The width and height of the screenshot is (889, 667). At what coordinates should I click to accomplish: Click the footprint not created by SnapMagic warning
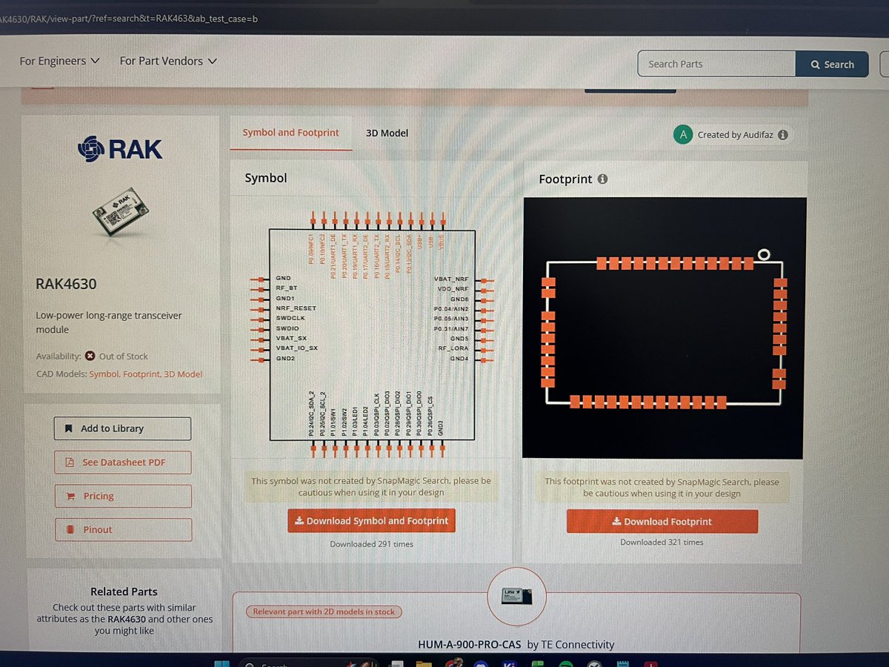(x=662, y=488)
